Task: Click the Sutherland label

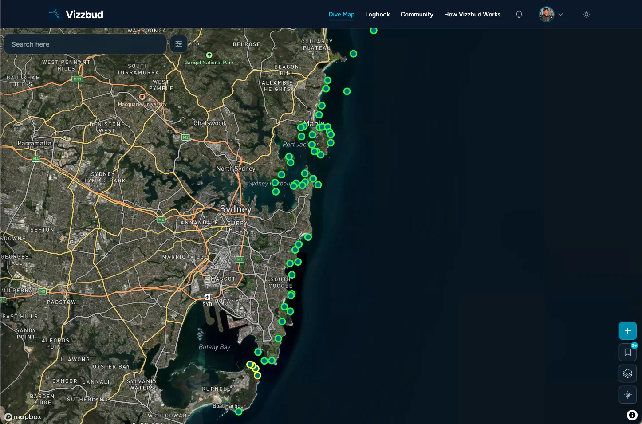Action: [87, 400]
